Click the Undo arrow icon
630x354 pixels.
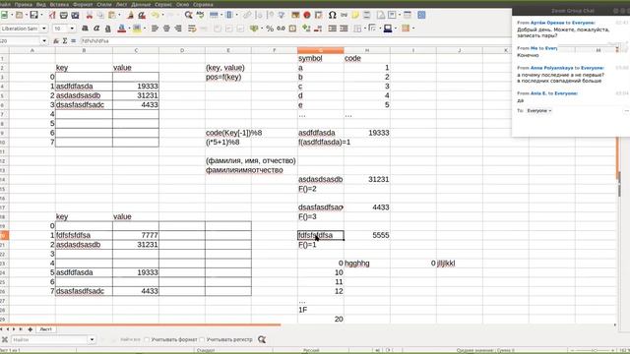click(156, 15)
